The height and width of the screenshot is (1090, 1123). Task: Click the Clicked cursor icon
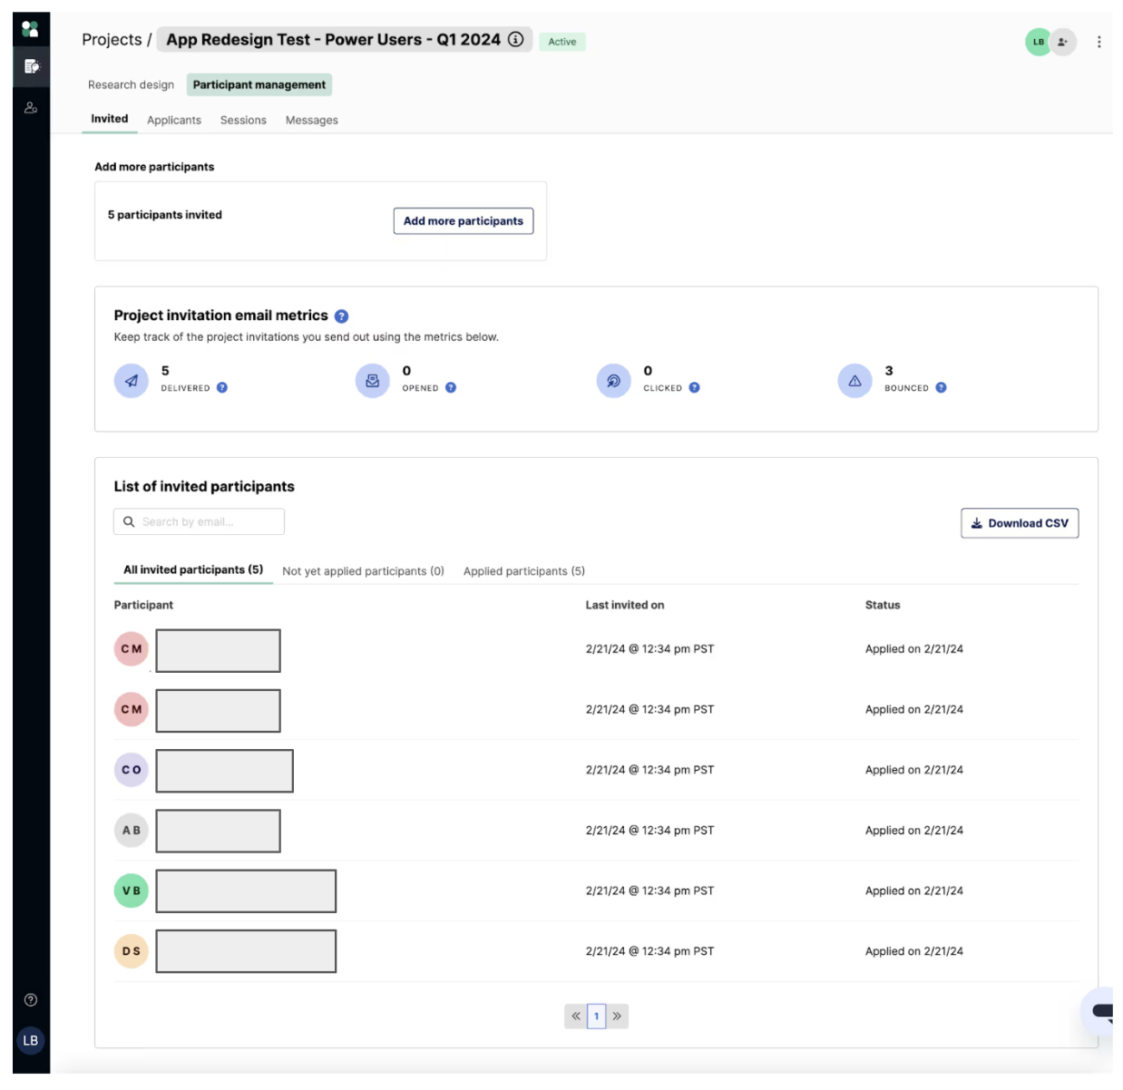(x=613, y=381)
